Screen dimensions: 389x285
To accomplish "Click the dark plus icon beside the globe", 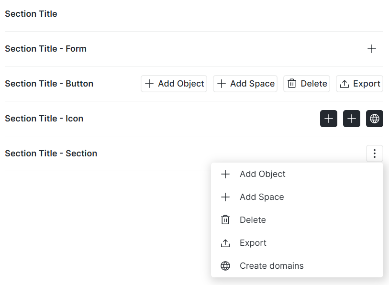I will [352, 119].
